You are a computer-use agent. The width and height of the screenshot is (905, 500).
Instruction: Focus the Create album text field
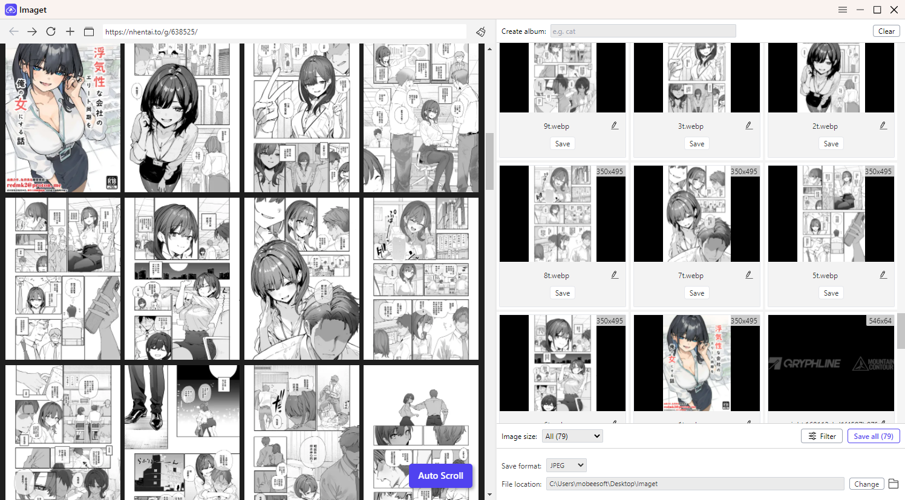coord(642,31)
